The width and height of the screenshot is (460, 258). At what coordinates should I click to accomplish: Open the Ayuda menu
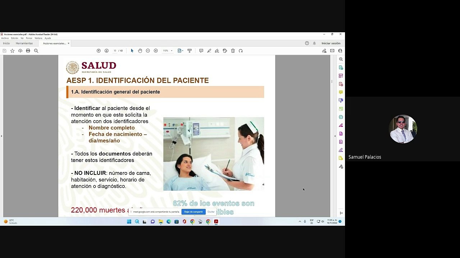[48, 38]
